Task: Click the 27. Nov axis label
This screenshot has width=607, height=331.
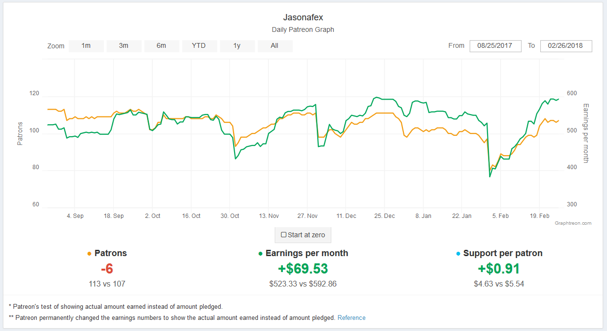Action: point(308,216)
